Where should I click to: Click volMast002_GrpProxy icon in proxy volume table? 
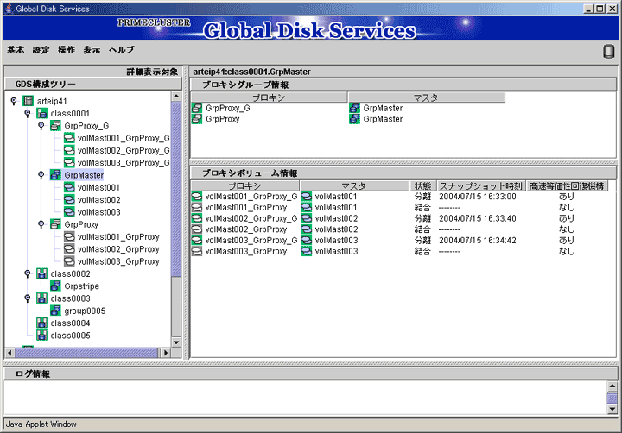pos(197,229)
